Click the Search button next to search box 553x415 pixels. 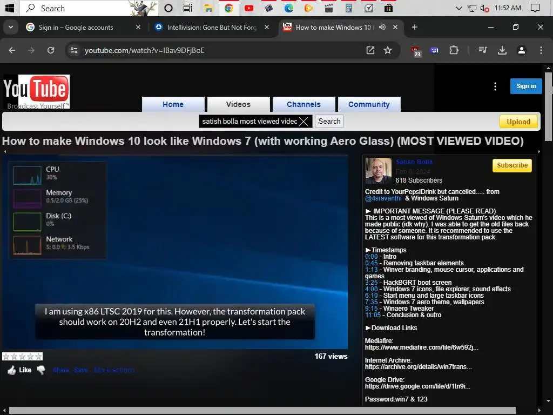point(329,122)
